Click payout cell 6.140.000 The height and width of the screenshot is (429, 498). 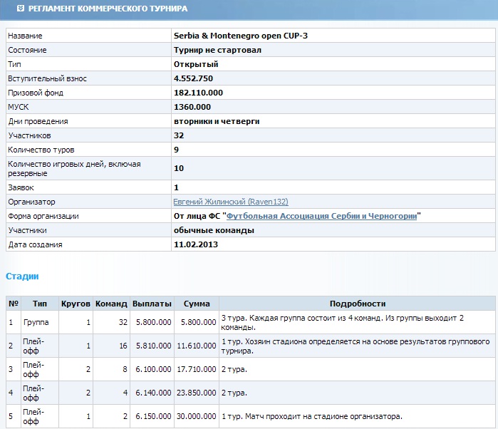click(x=153, y=393)
